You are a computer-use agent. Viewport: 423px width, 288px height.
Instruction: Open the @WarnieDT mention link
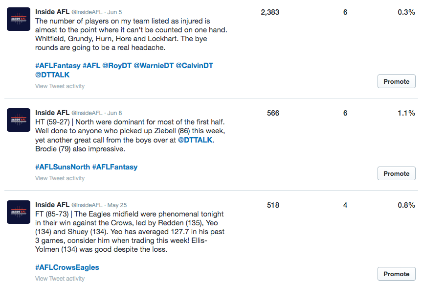154,66
